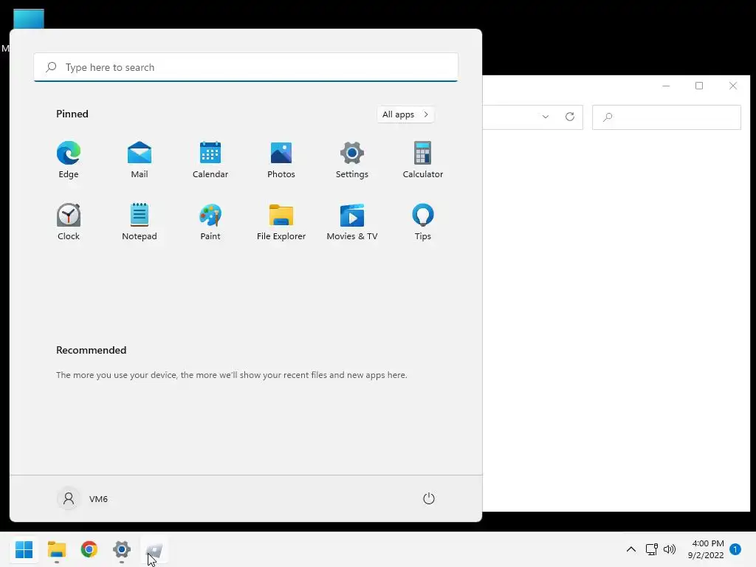Launch Notepad from pinned apps
The width and height of the screenshot is (756, 567).
[140, 221]
